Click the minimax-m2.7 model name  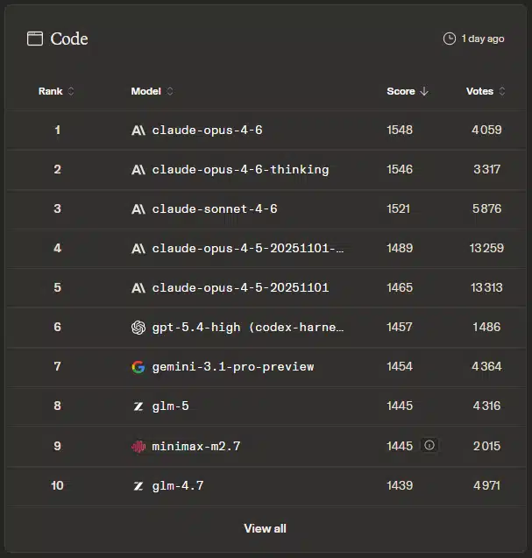pos(195,447)
